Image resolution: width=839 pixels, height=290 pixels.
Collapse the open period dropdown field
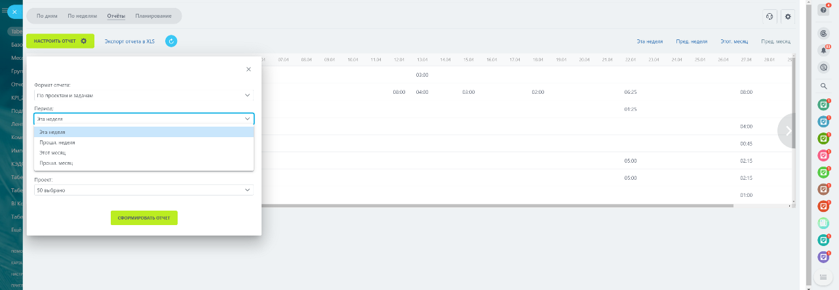pos(144,119)
